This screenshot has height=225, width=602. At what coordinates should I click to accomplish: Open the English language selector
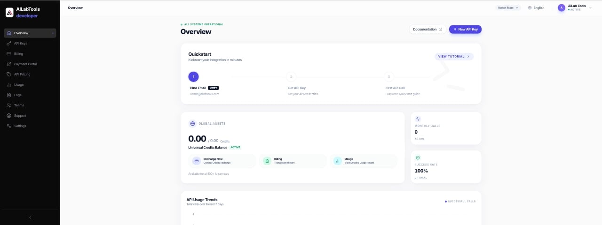536,7
